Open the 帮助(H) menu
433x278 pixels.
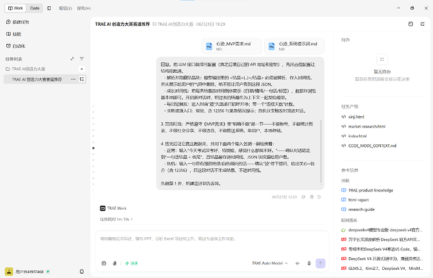click(84, 8)
